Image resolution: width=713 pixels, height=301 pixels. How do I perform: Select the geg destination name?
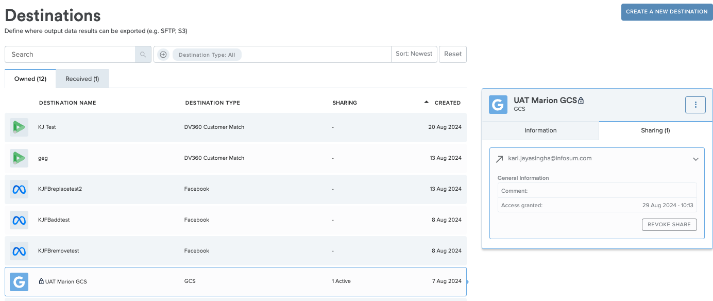[x=43, y=158]
